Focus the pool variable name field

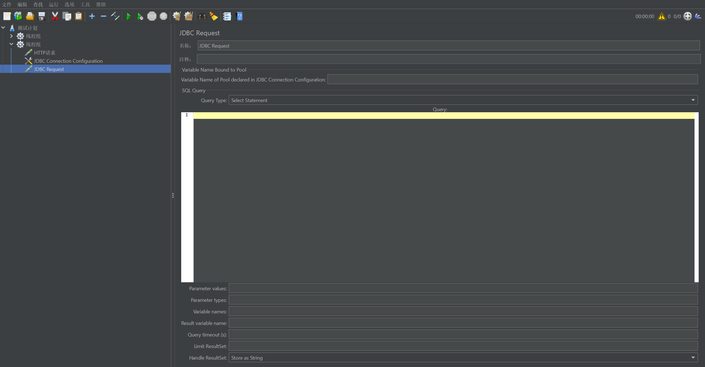coord(513,79)
